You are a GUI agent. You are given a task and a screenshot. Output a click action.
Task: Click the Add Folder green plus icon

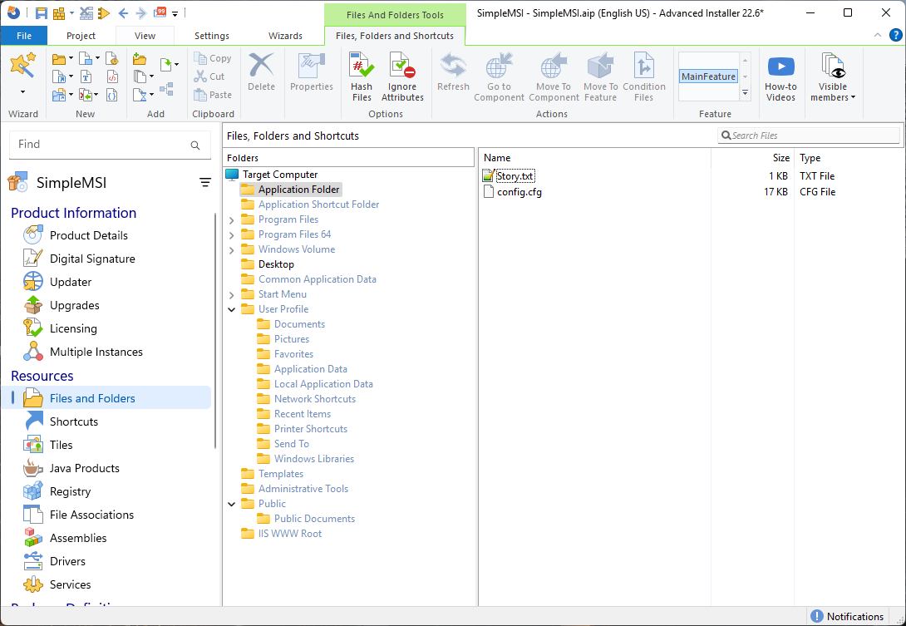tap(140, 58)
